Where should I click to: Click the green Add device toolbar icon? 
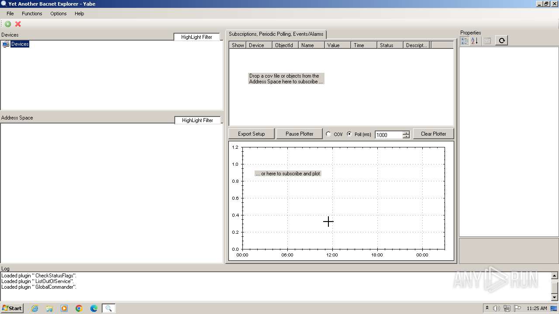pyautogui.click(x=8, y=24)
